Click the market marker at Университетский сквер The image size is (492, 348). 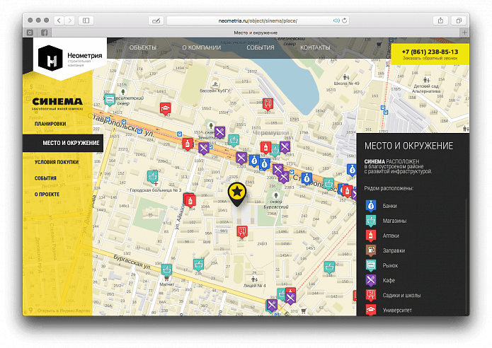[110, 100]
